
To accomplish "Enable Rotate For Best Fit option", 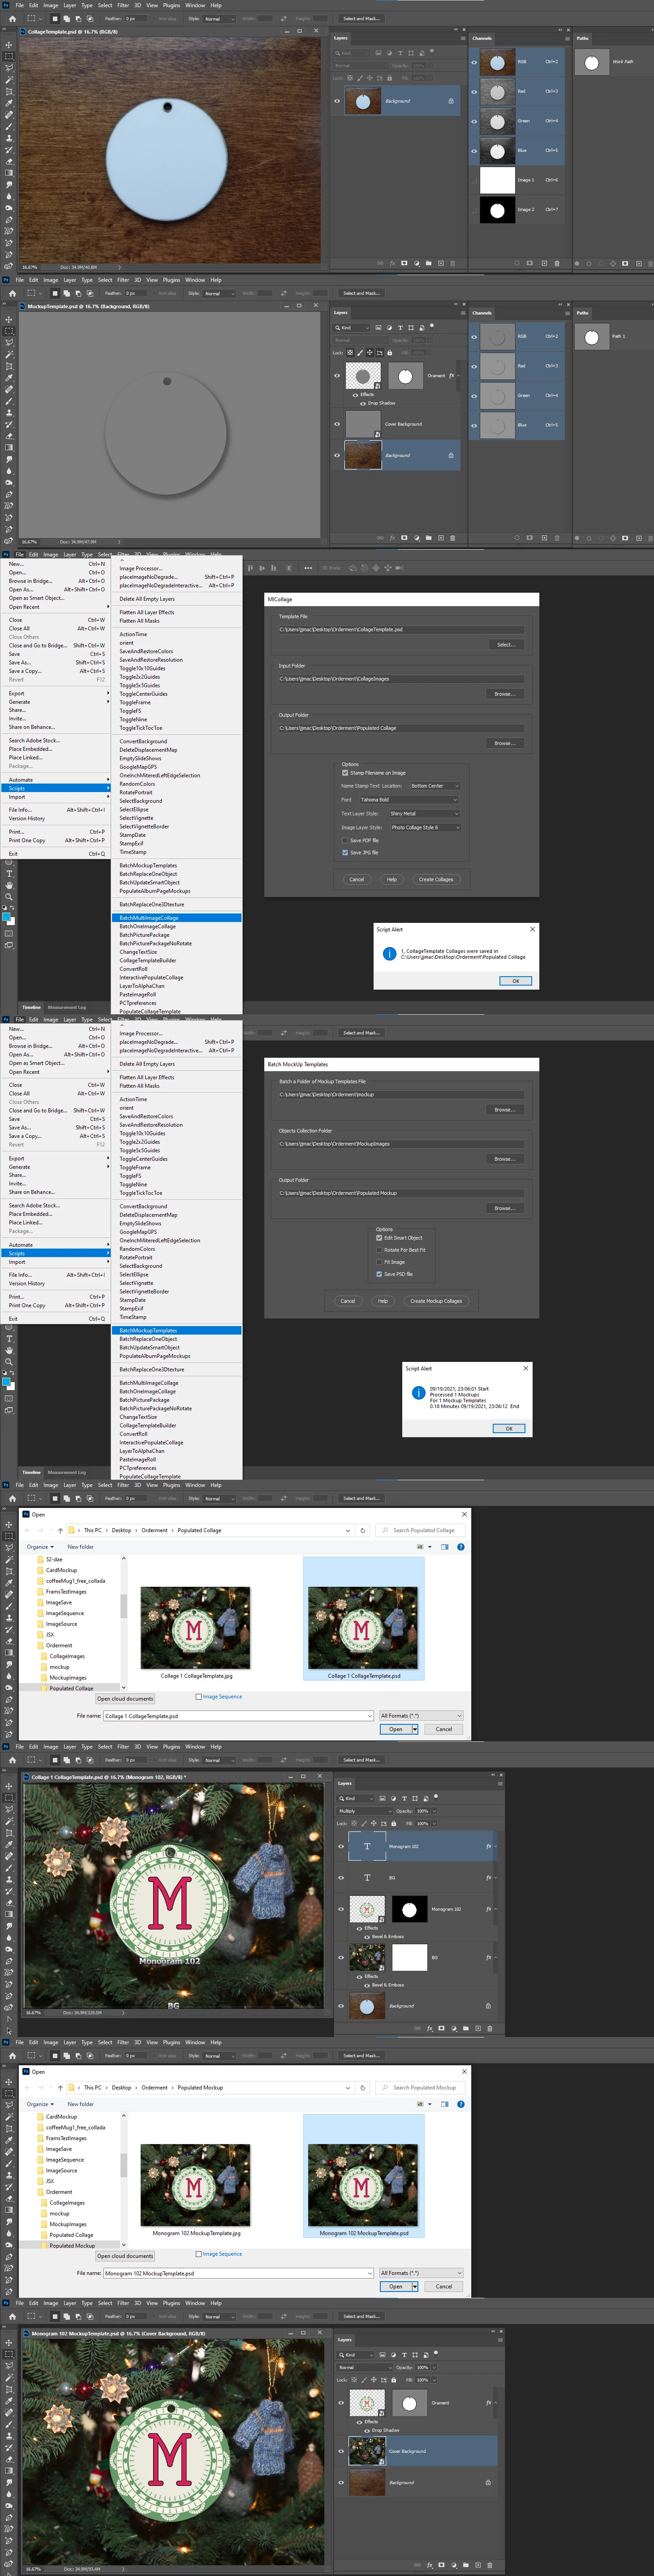I will (379, 1250).
